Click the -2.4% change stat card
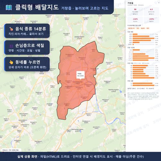This screenshot has height=161, width=161. coord(135,20)
